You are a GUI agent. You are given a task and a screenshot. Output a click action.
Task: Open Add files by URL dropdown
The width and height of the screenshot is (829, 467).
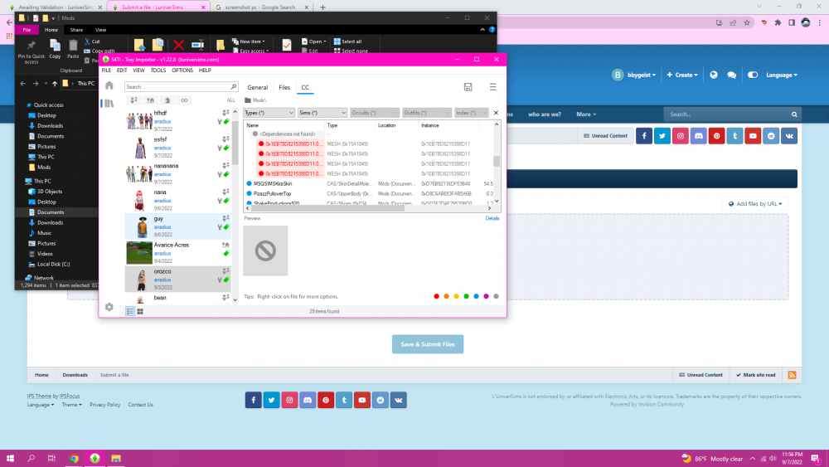click(x=755, y=203)
